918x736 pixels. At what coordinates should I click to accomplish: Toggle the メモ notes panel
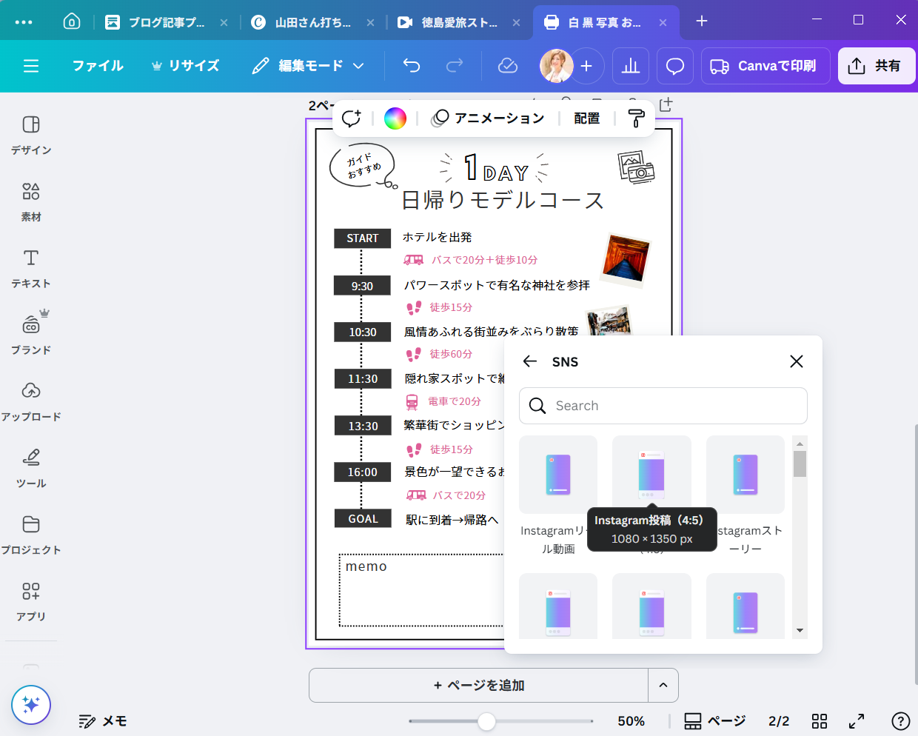coord(103,721)
